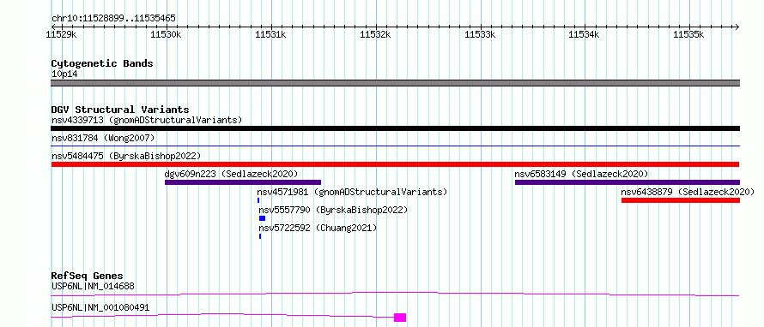The width and height of the screenshot is (764, 327).
Task: Click the nsv6583149 (Sedlazeck2020) label
Action: coord(581,174)
